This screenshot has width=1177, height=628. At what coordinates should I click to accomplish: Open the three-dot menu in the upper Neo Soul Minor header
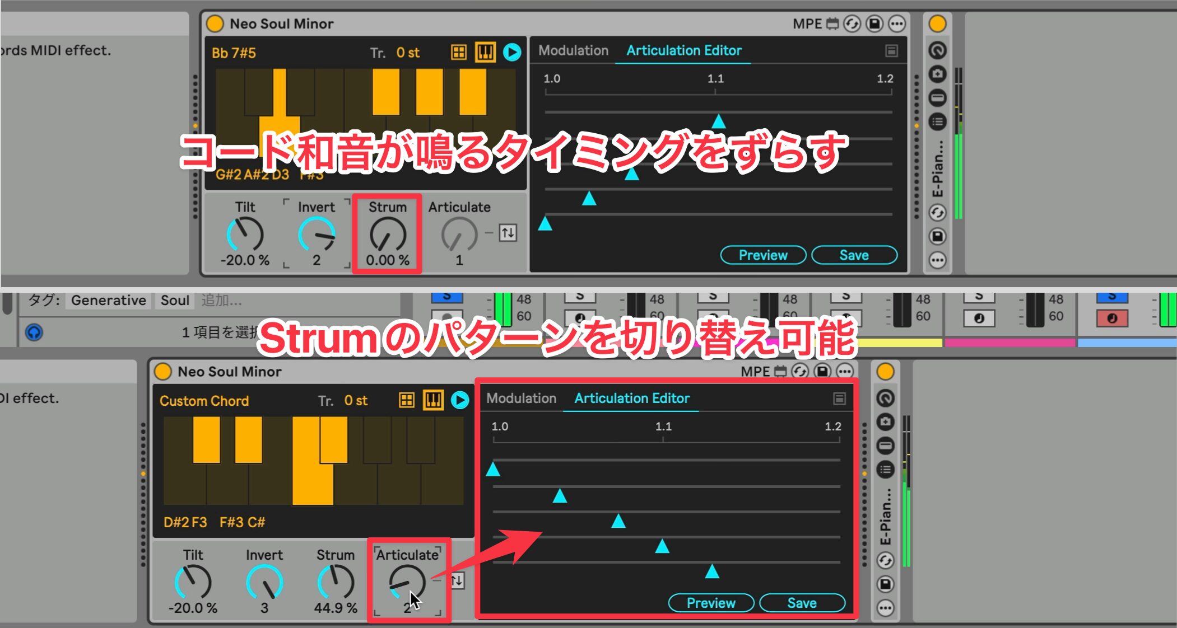(x=897, y=24)
